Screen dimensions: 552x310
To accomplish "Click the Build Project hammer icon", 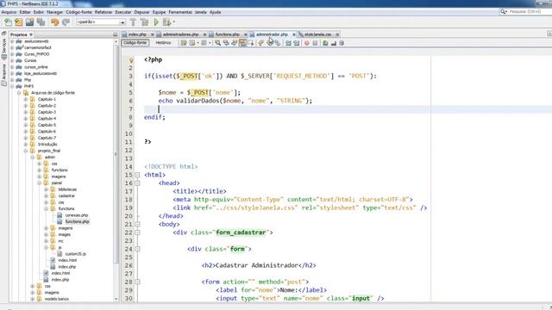I will pyautogui.click(x=133, y=22).
